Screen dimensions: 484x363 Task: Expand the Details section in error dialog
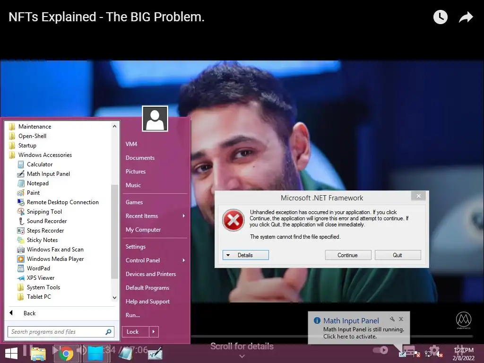tap(246, 255)
